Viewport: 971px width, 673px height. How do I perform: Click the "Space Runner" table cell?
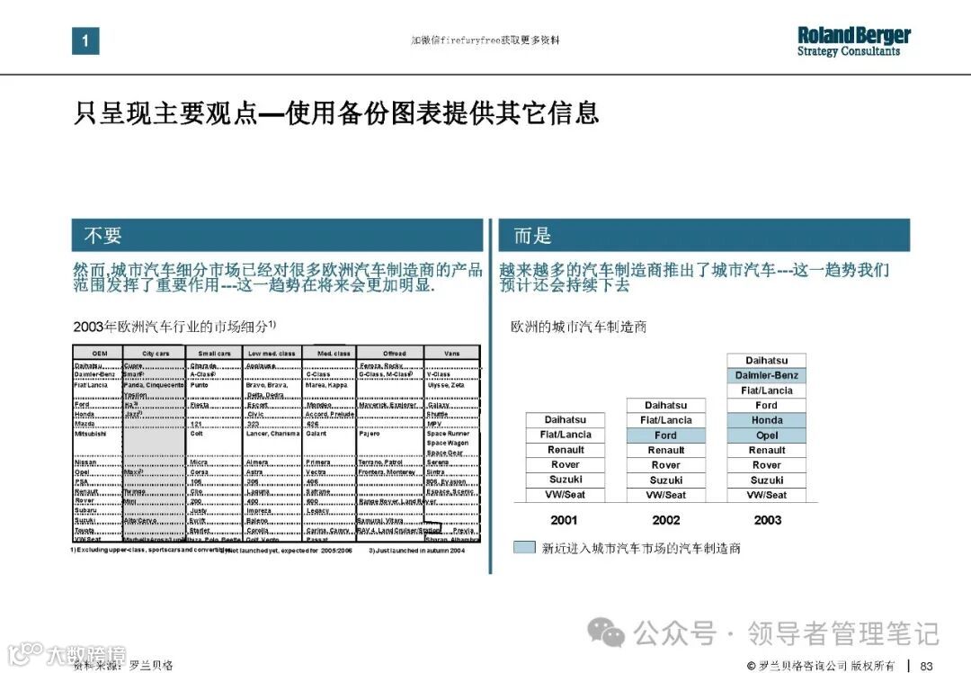pos(448,434)
